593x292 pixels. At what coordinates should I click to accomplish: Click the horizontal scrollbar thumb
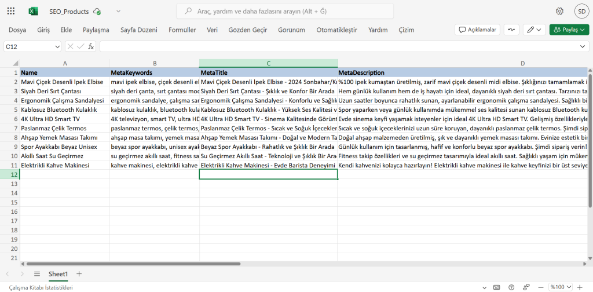click(x=134, y=264)
